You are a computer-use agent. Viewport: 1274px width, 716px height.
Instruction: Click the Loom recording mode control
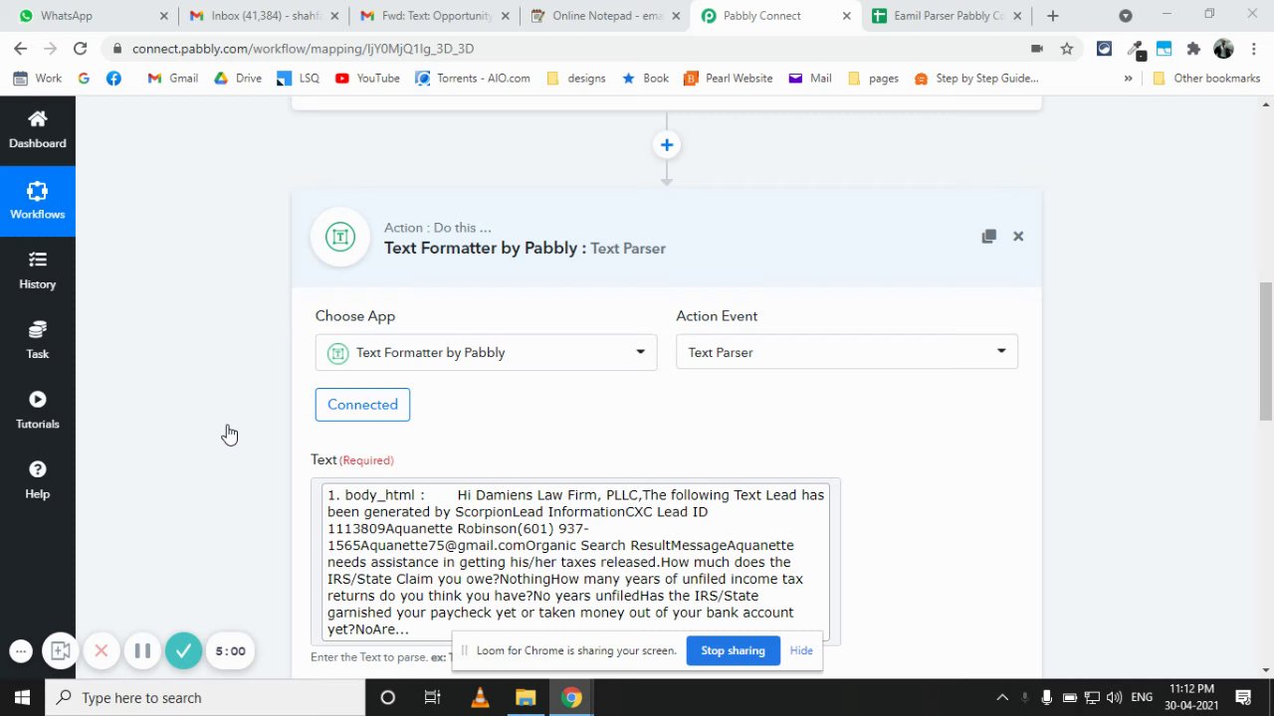coord(60,651)
